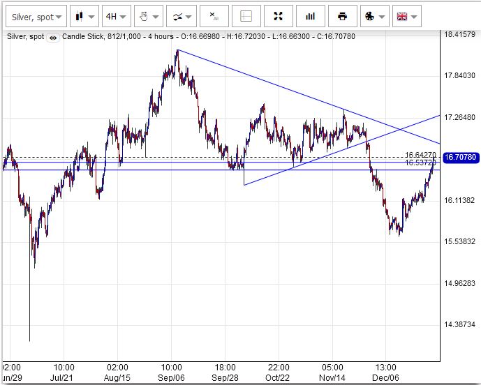Click the Jul/21 date axis label
This screenshot has height=385, width=481.
tap(61, 377)
